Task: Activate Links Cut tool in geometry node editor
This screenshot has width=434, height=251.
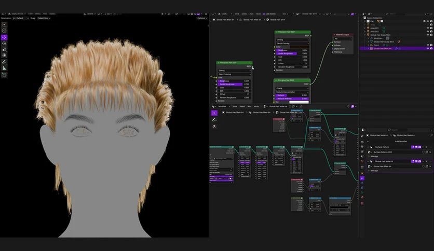Action: [214, 127]
